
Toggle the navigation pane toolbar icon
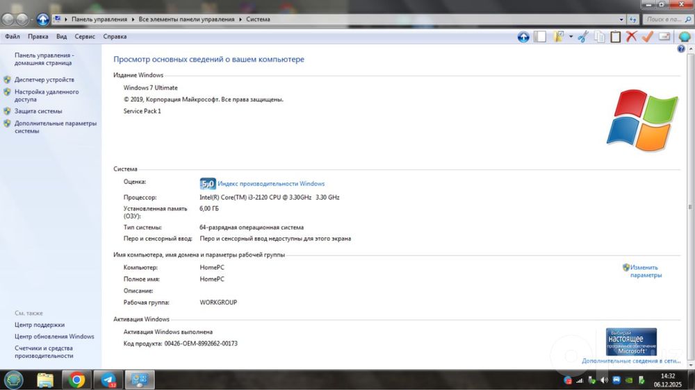click(x=540, y=37)
